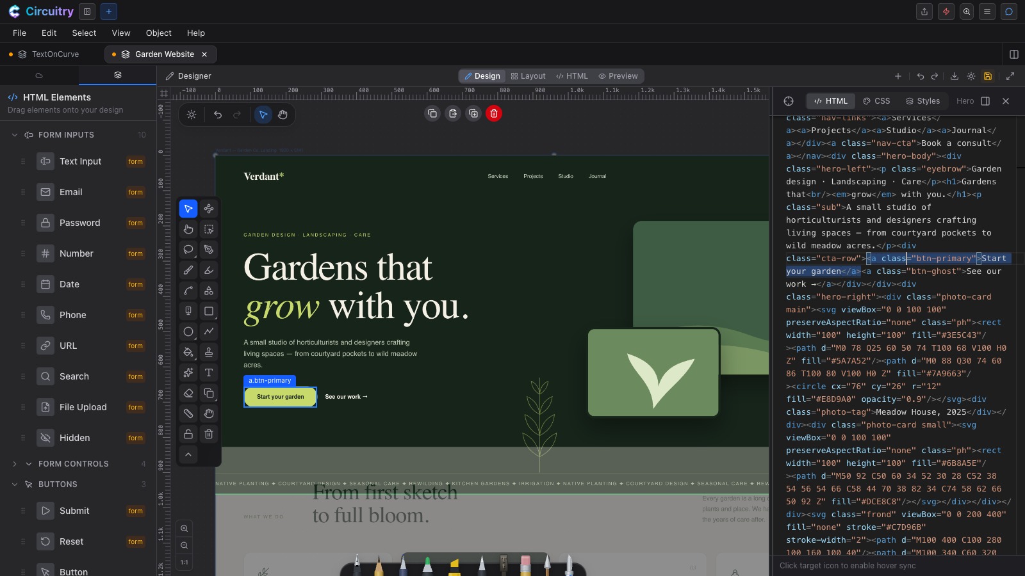Select the Text tool in toolbox
This screenshot has height=576, width=1025.
[x=209, y=372]
